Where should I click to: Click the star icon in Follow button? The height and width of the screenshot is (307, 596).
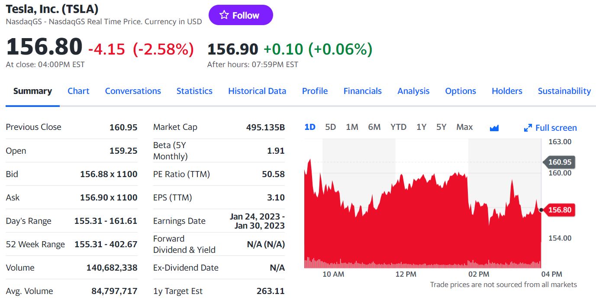(224, 15)
